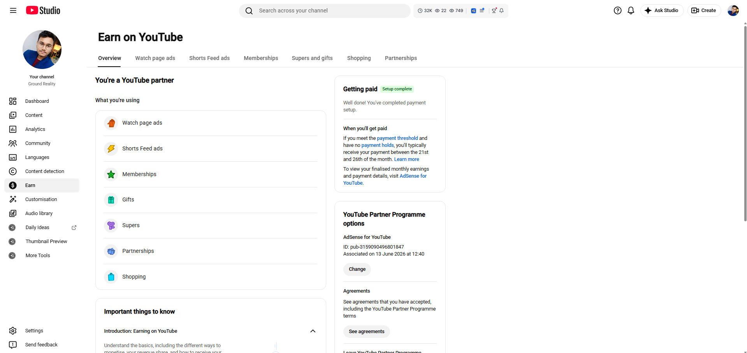Click the blue vidIQ extension icon
The width and height of the screenshot is (747, 353).
click(473, 11)
